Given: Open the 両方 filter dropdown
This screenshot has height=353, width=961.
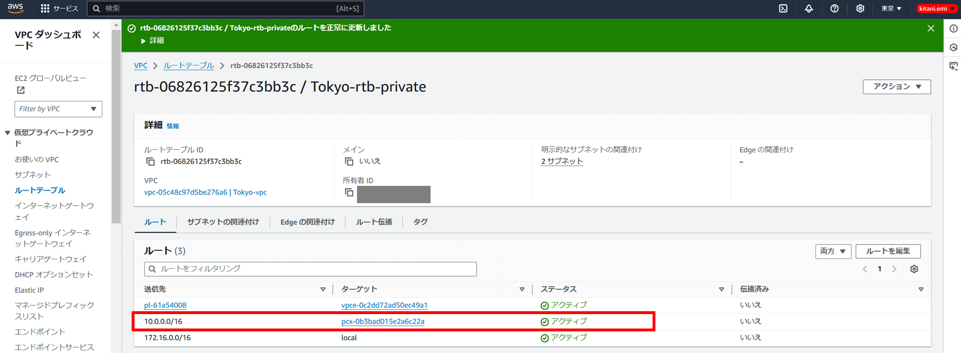Looking at the screenshot, I should pyautogui.click(x=833, y=251).
